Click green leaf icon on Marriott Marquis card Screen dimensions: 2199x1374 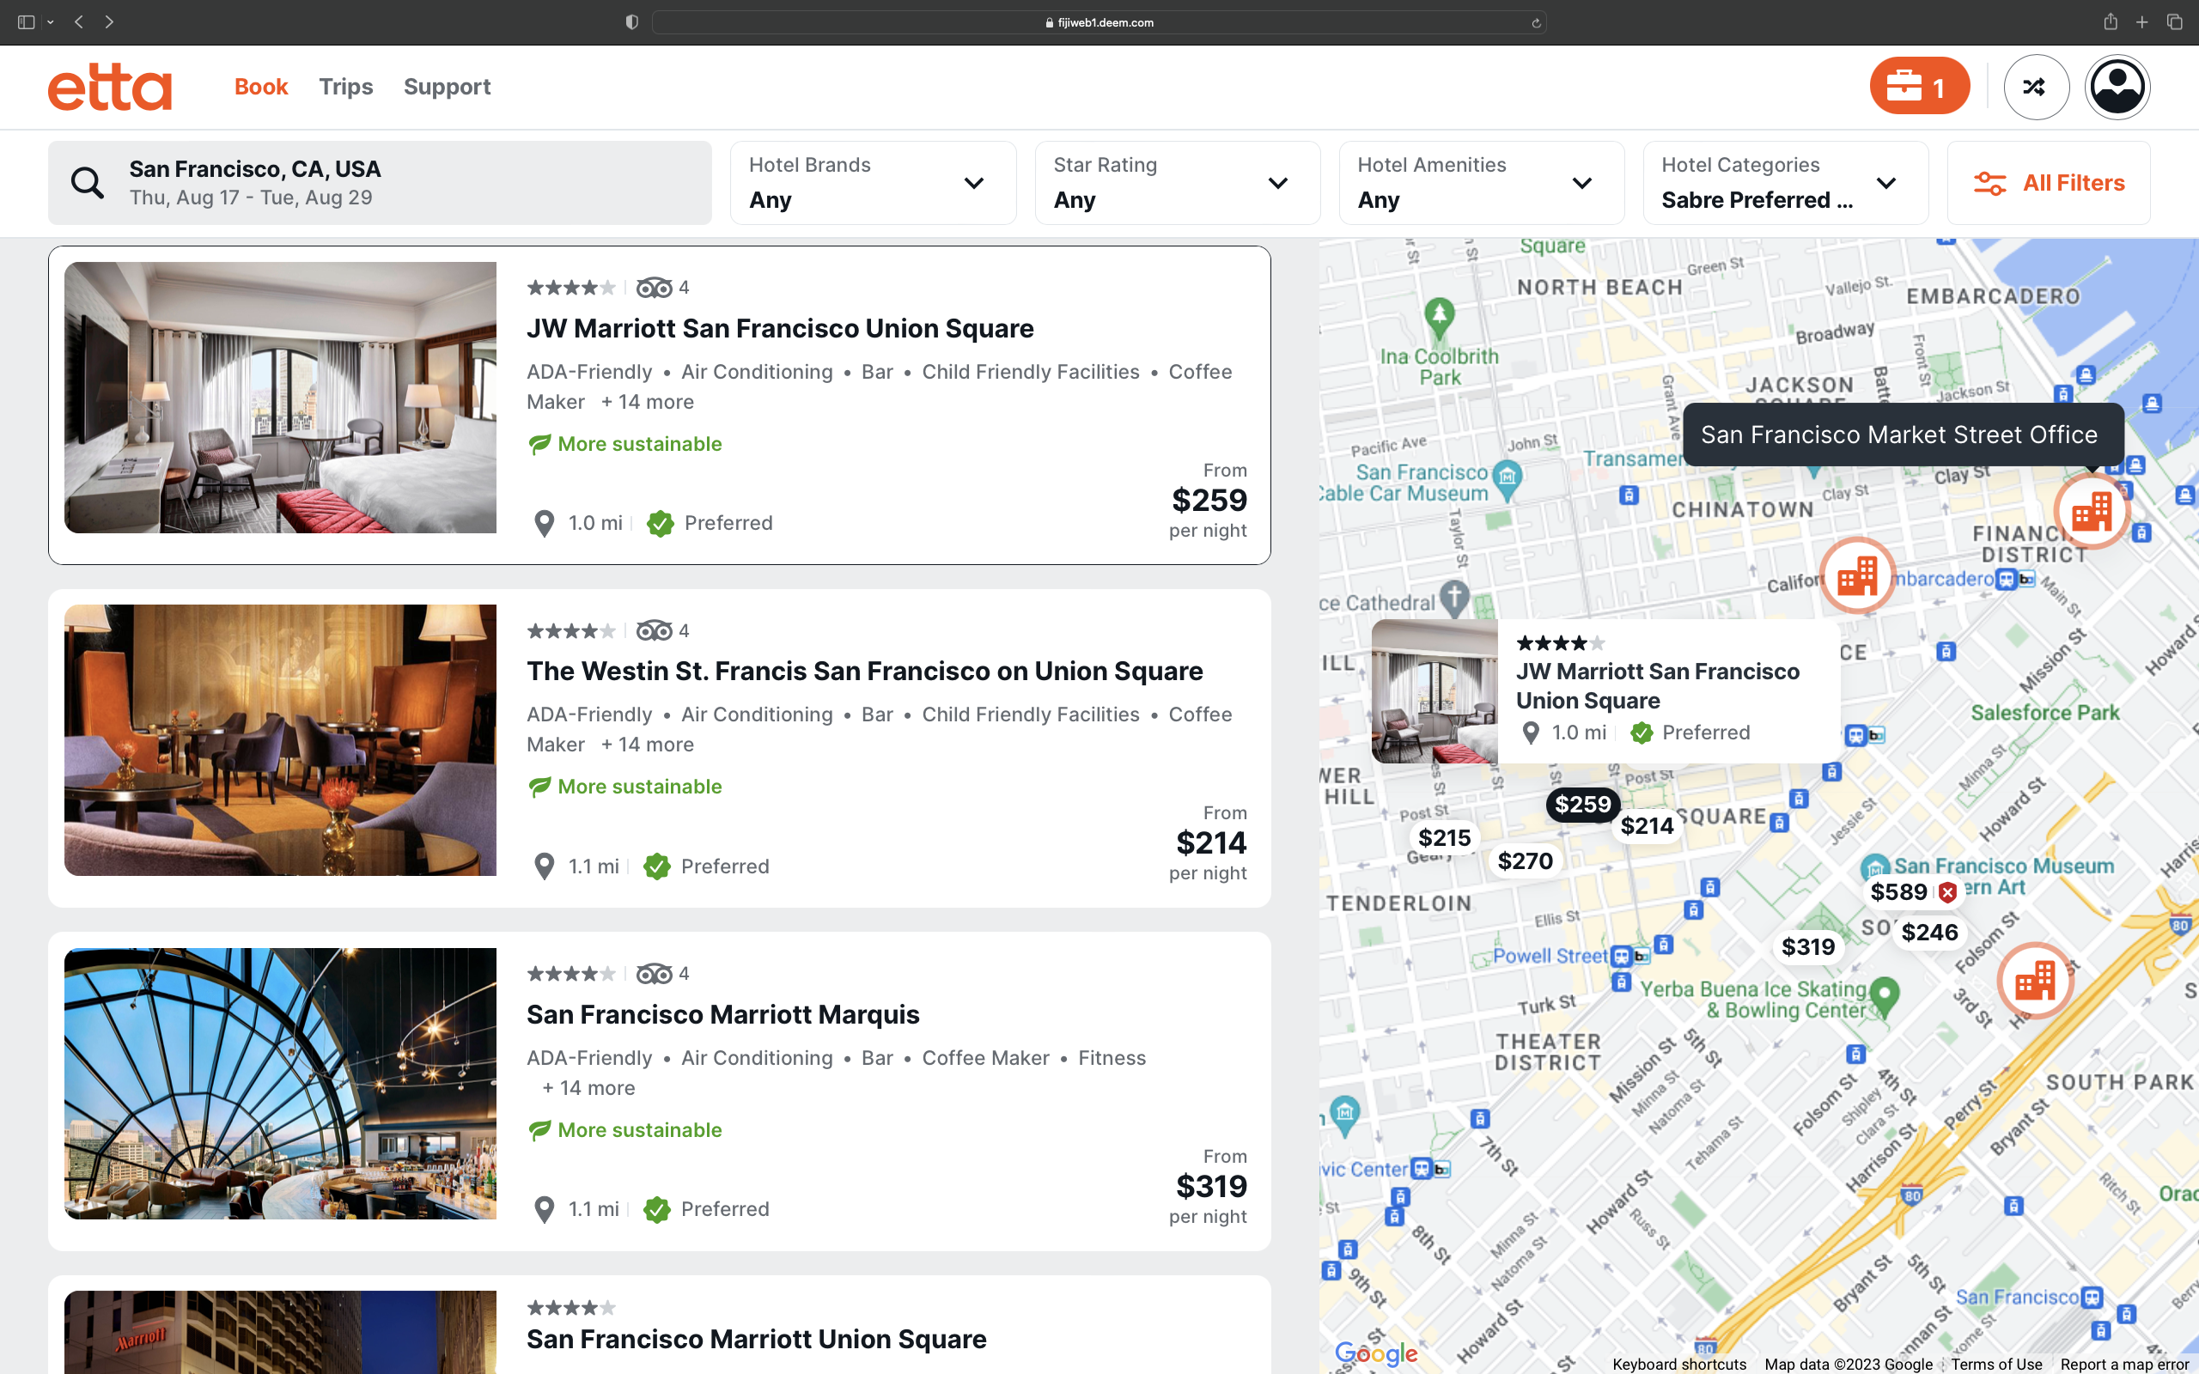click(x=539, y=1130)
